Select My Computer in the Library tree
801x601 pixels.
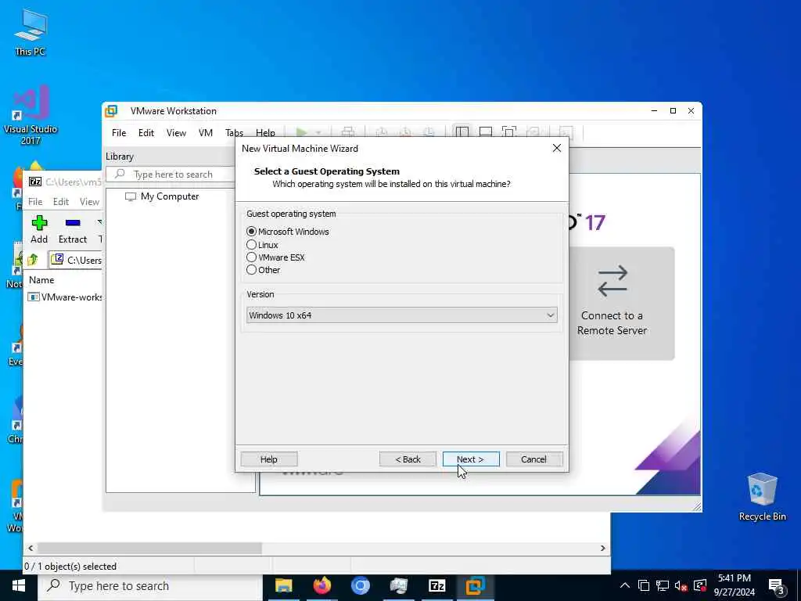pyautogui.click(x=162, y=196)
